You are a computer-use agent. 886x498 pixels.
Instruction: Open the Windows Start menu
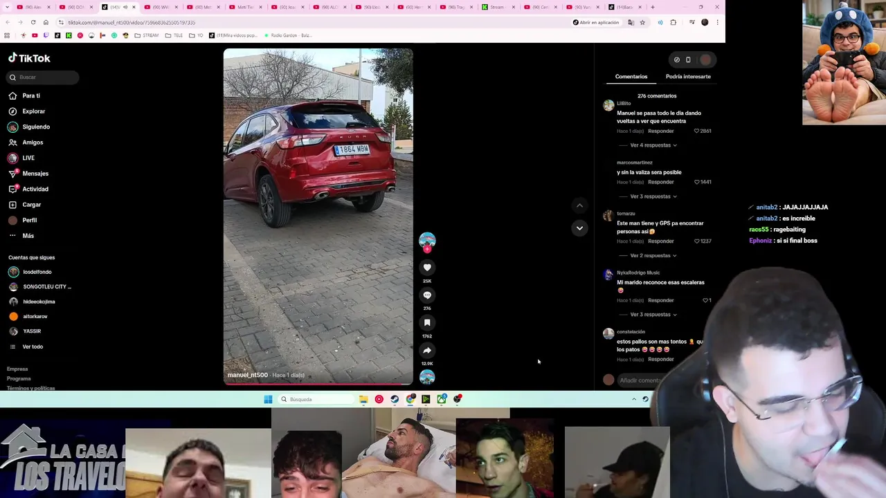268,399
